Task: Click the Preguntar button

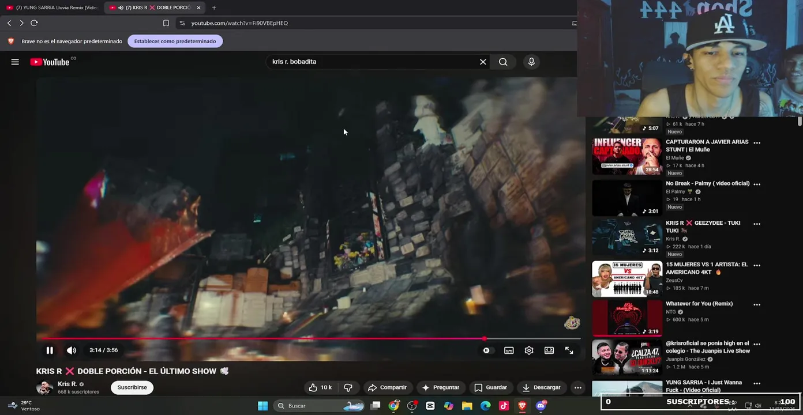Action: click(x=441, y=387)
